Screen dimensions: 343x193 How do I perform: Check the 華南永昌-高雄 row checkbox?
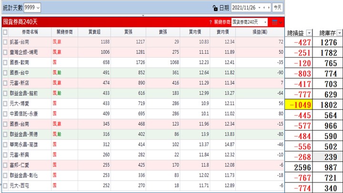coord(5,145)
